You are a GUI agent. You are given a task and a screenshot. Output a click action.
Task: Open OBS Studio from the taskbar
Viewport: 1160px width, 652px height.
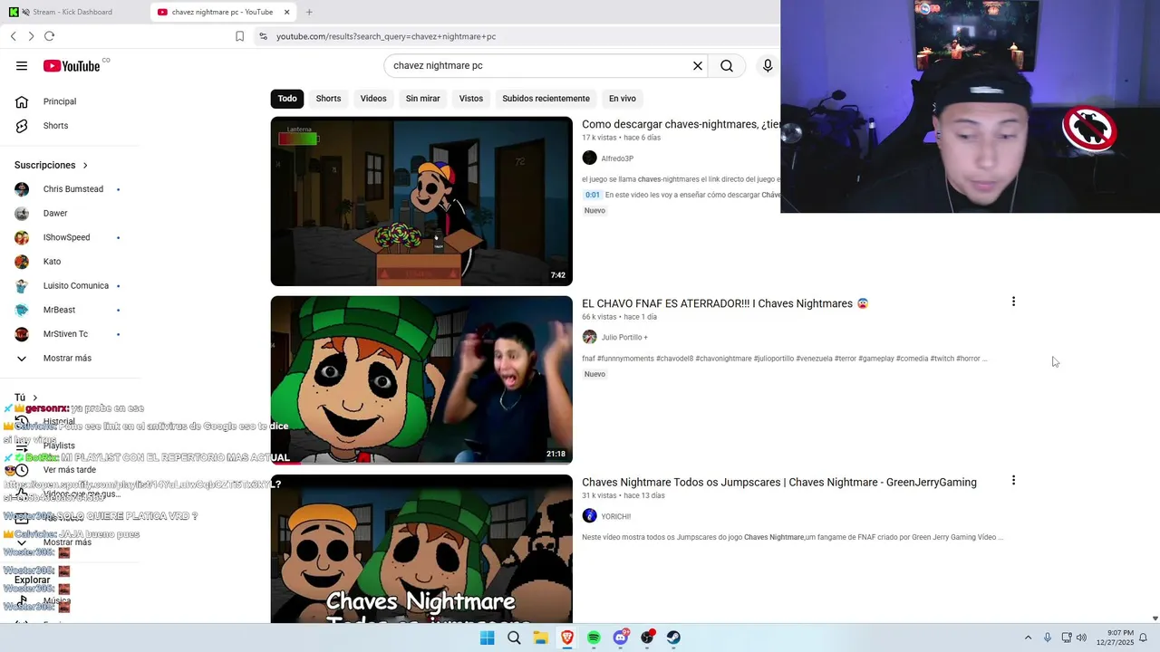[x=647, y=638]
